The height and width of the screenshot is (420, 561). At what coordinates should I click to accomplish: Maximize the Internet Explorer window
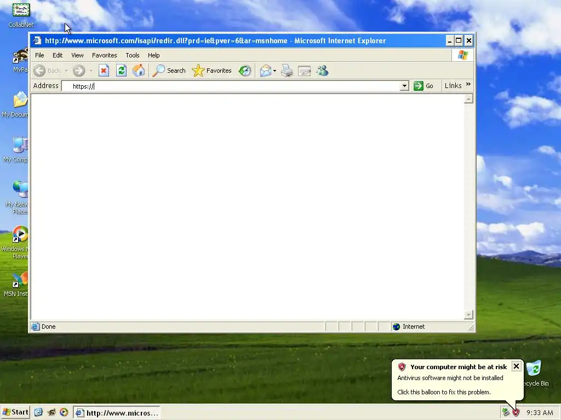[459, 40]
